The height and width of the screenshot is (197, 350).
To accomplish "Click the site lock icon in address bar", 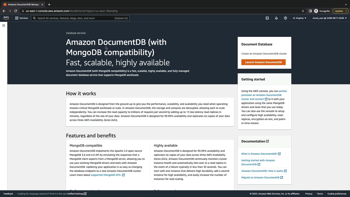I will [x=23, y=11].
